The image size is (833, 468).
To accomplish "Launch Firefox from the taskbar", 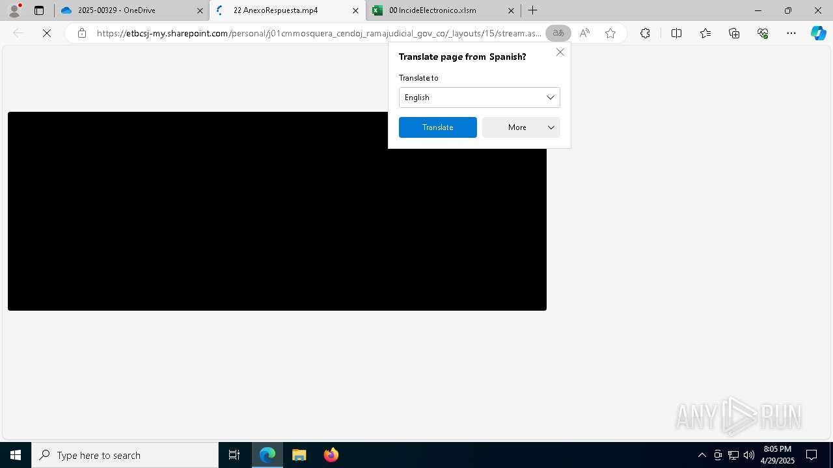I will click(x=331, y=455).
